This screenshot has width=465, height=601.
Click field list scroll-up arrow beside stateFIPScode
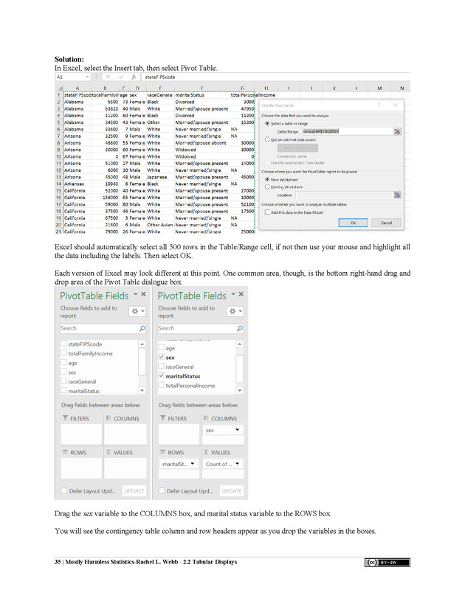point(142,344)
